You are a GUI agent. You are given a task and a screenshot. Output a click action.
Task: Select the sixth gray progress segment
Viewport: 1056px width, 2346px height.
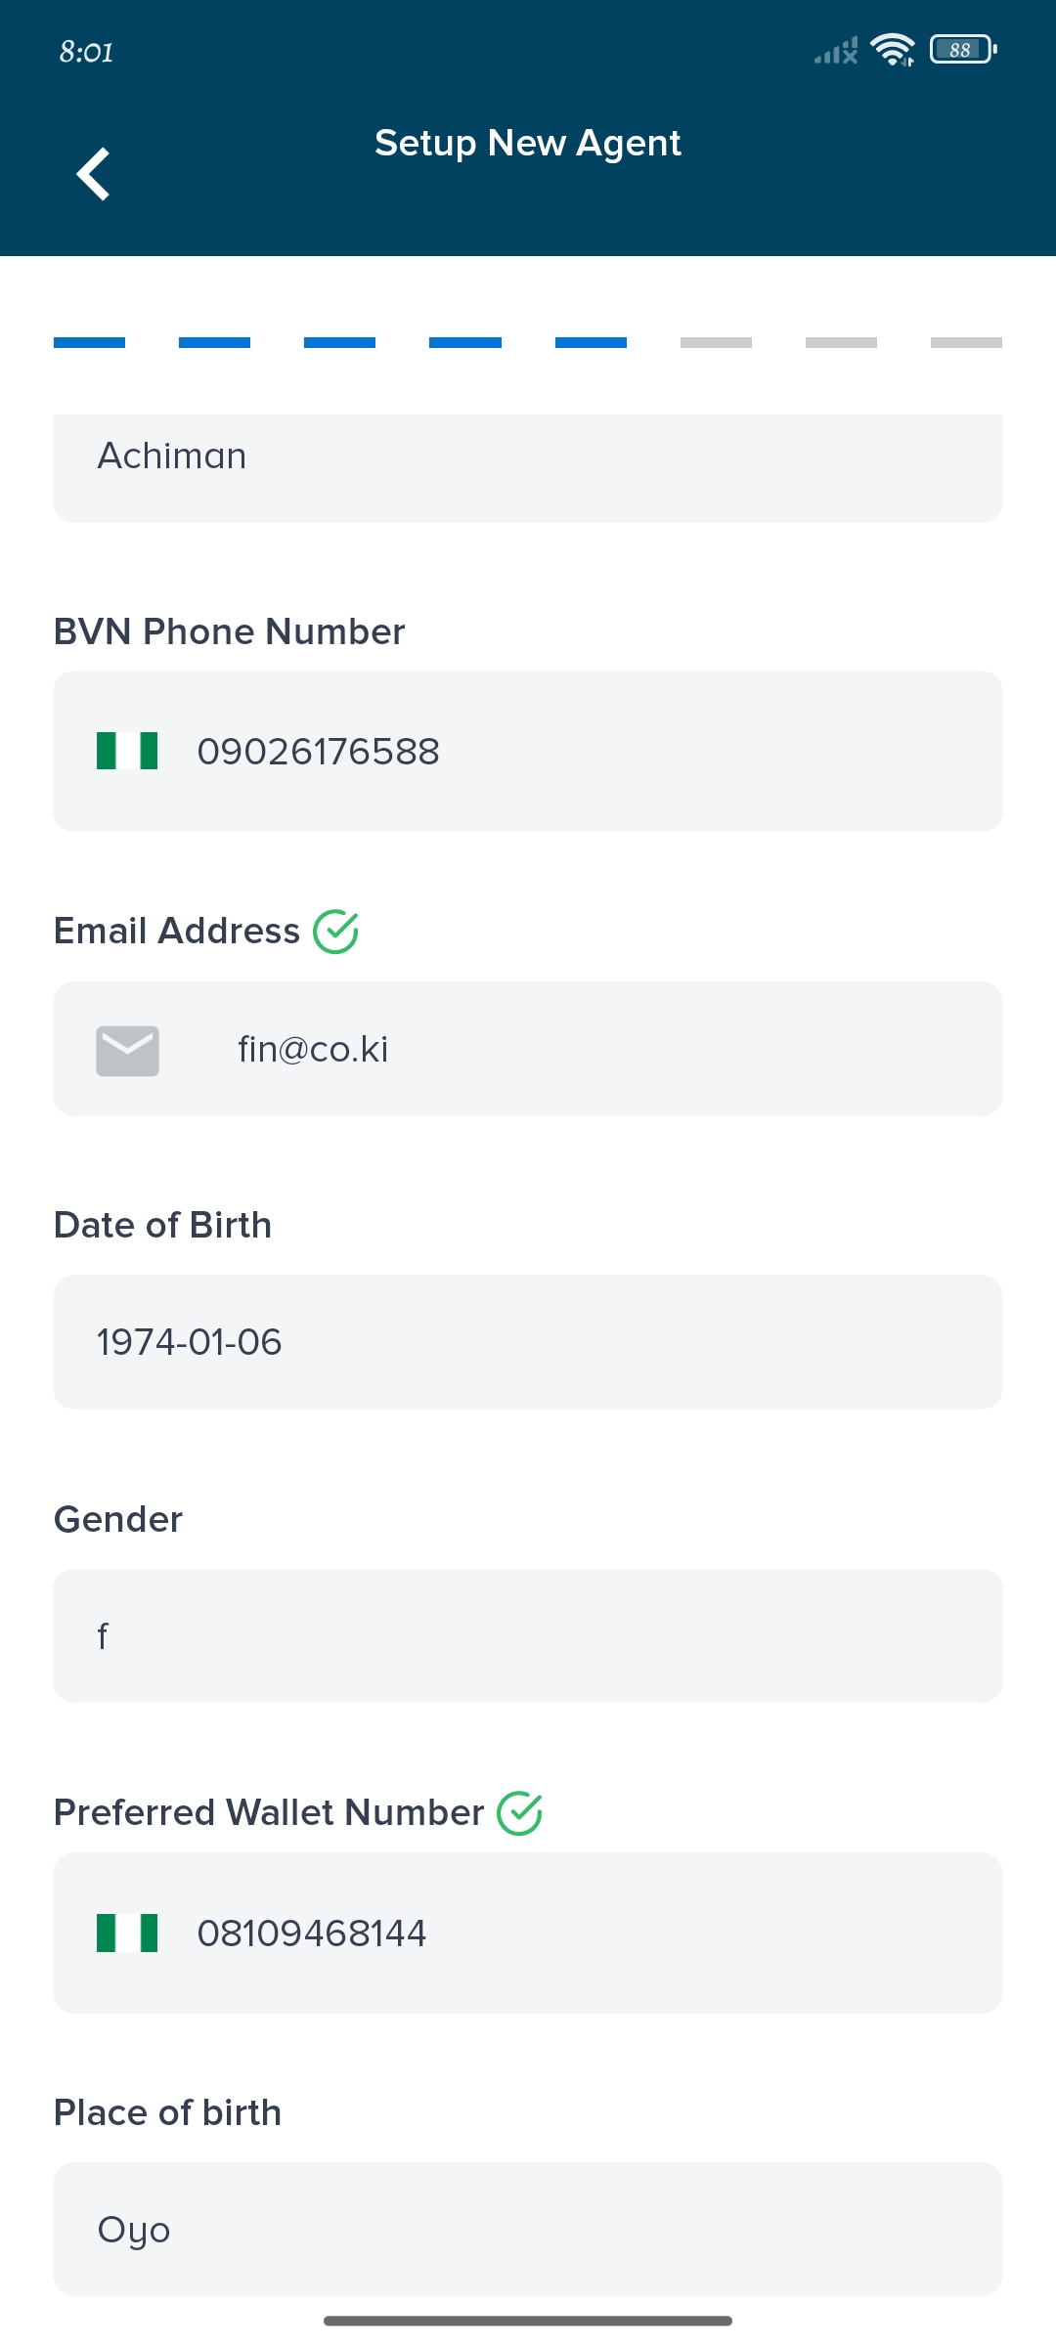click(x=716, y=342)
